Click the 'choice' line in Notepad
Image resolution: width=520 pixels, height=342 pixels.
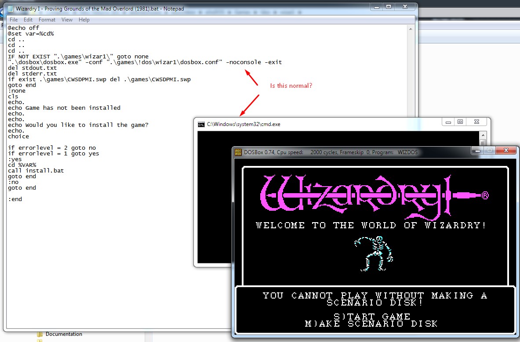18,137
